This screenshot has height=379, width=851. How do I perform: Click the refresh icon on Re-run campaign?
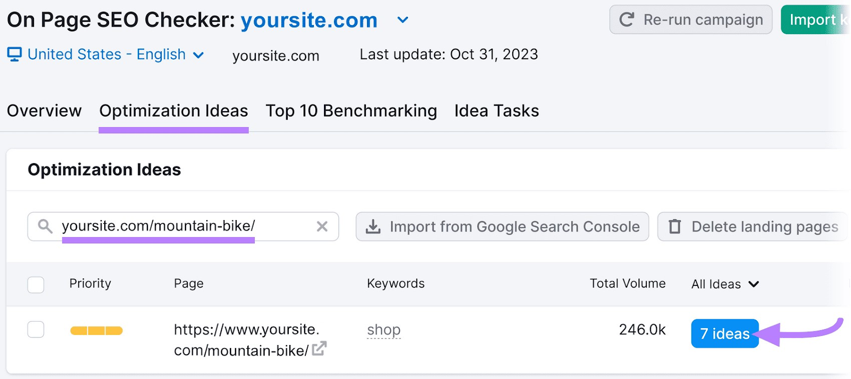[628, 20]
